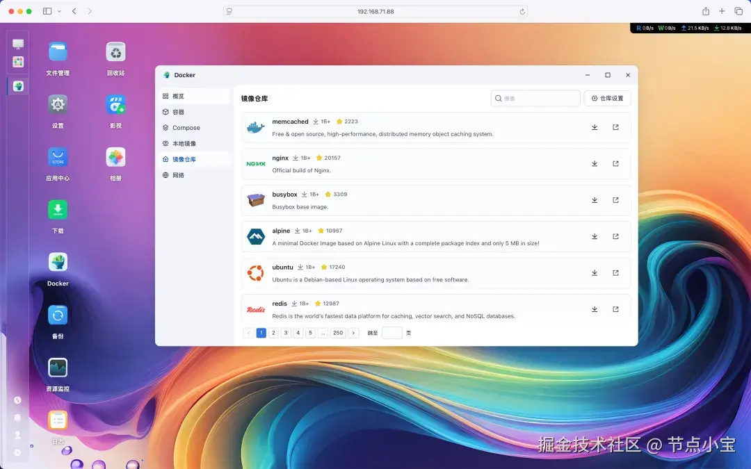Open 应用中心 store icon
Viewport: 751px width, 469px height.
(58, 157)
